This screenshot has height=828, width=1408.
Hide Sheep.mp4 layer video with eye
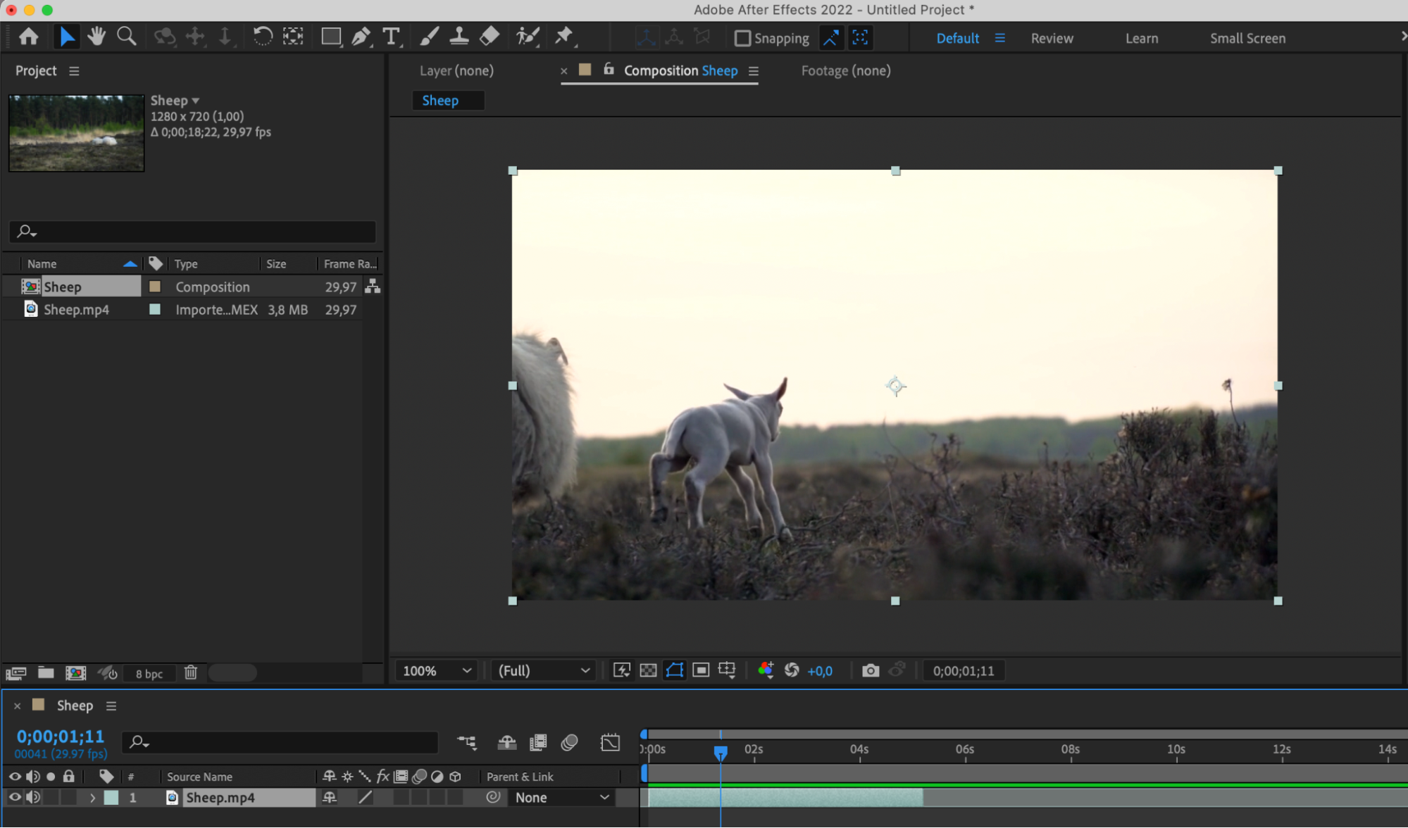[x=14, y=797]
